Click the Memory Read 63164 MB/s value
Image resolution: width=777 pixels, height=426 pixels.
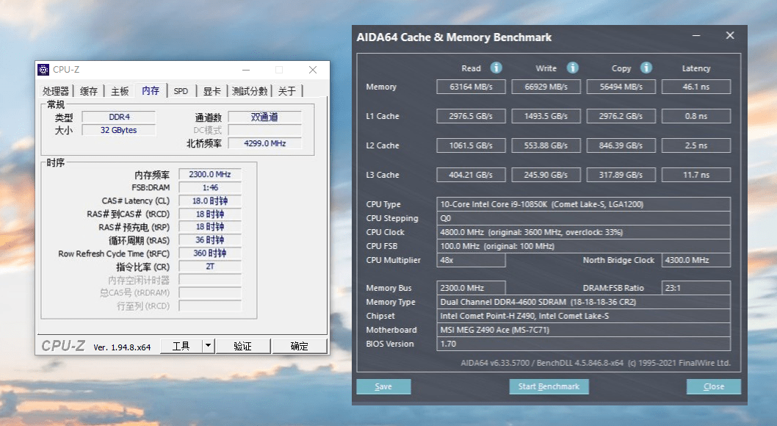[x=471, y=87]
